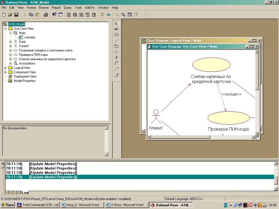The width and height of the screenshot is (279, 209).
Task: Click the Проверка ПИН-кода use case ellipse
Action: 229,118
